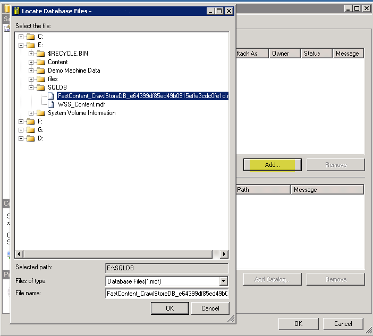Viewport: 373px width, 336px height.
Task: Click the Owner column header
Action: coord(284,54)
